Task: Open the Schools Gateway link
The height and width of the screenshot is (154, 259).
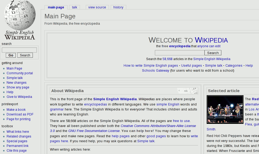Action: click(155, 71)
